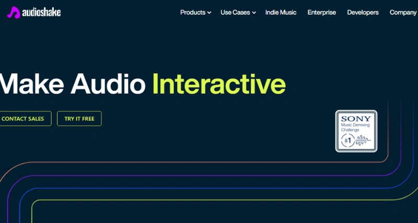
Task: Click the waveform icon inside Sony badge
Action: 363,139
